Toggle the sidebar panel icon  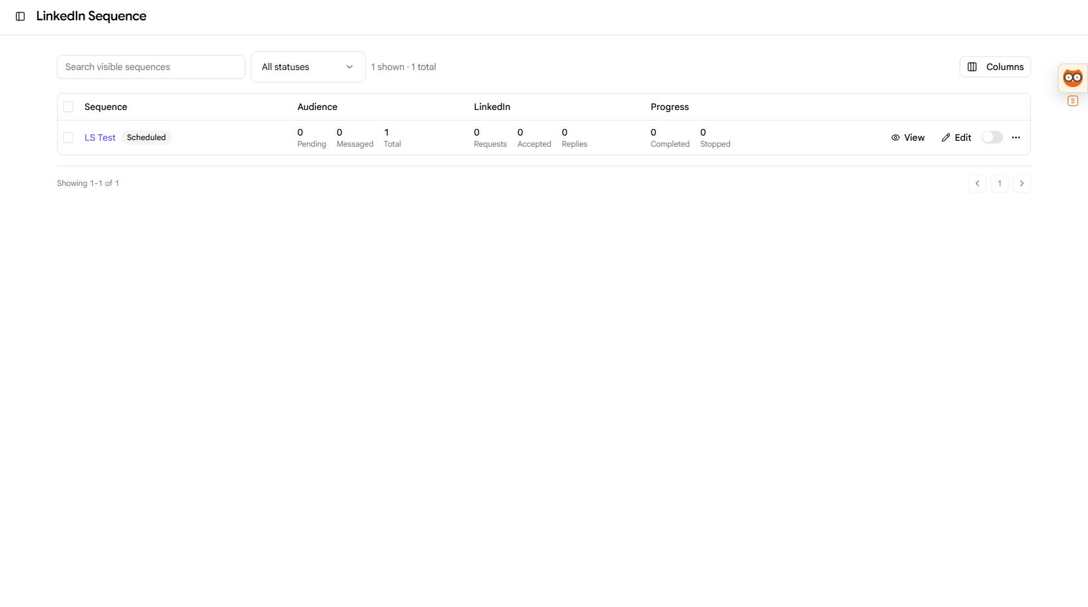[20, 16]
